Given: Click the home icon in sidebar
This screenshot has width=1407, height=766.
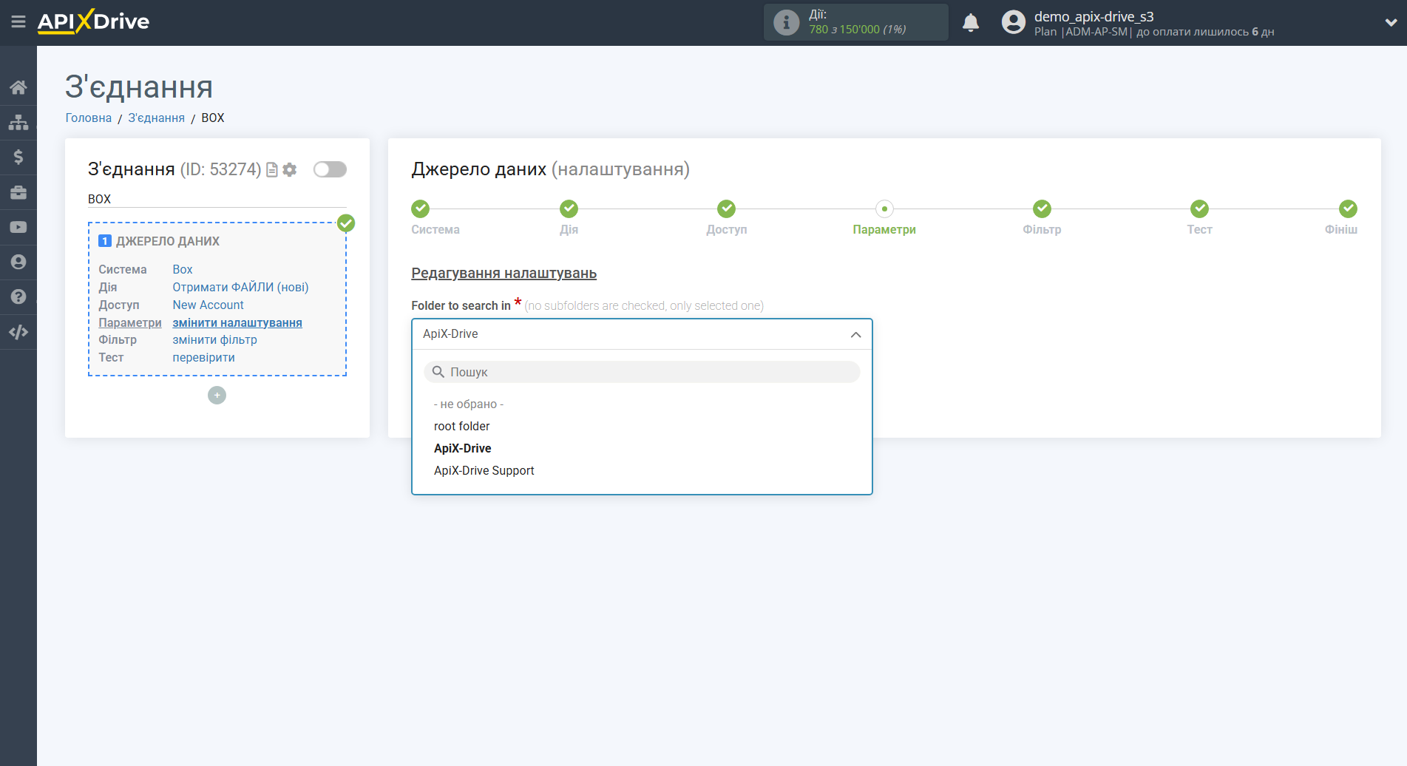Looking at the screenshot, I should 18,88.
